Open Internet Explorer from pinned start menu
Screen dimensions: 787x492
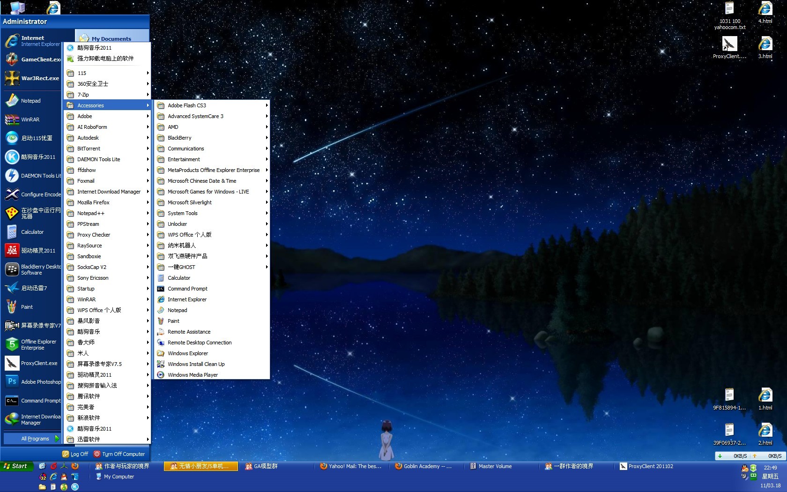pyautogui.click(x=32, y=41)
